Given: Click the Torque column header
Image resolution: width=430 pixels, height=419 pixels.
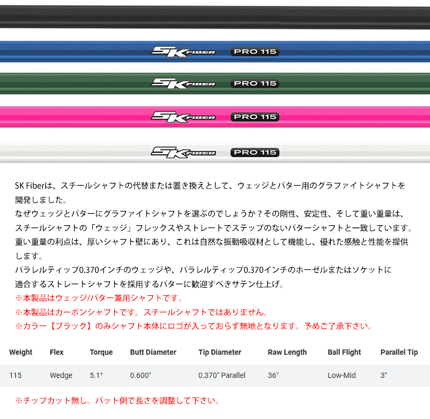Looking at the screenshot, I should tap(101, 352).
